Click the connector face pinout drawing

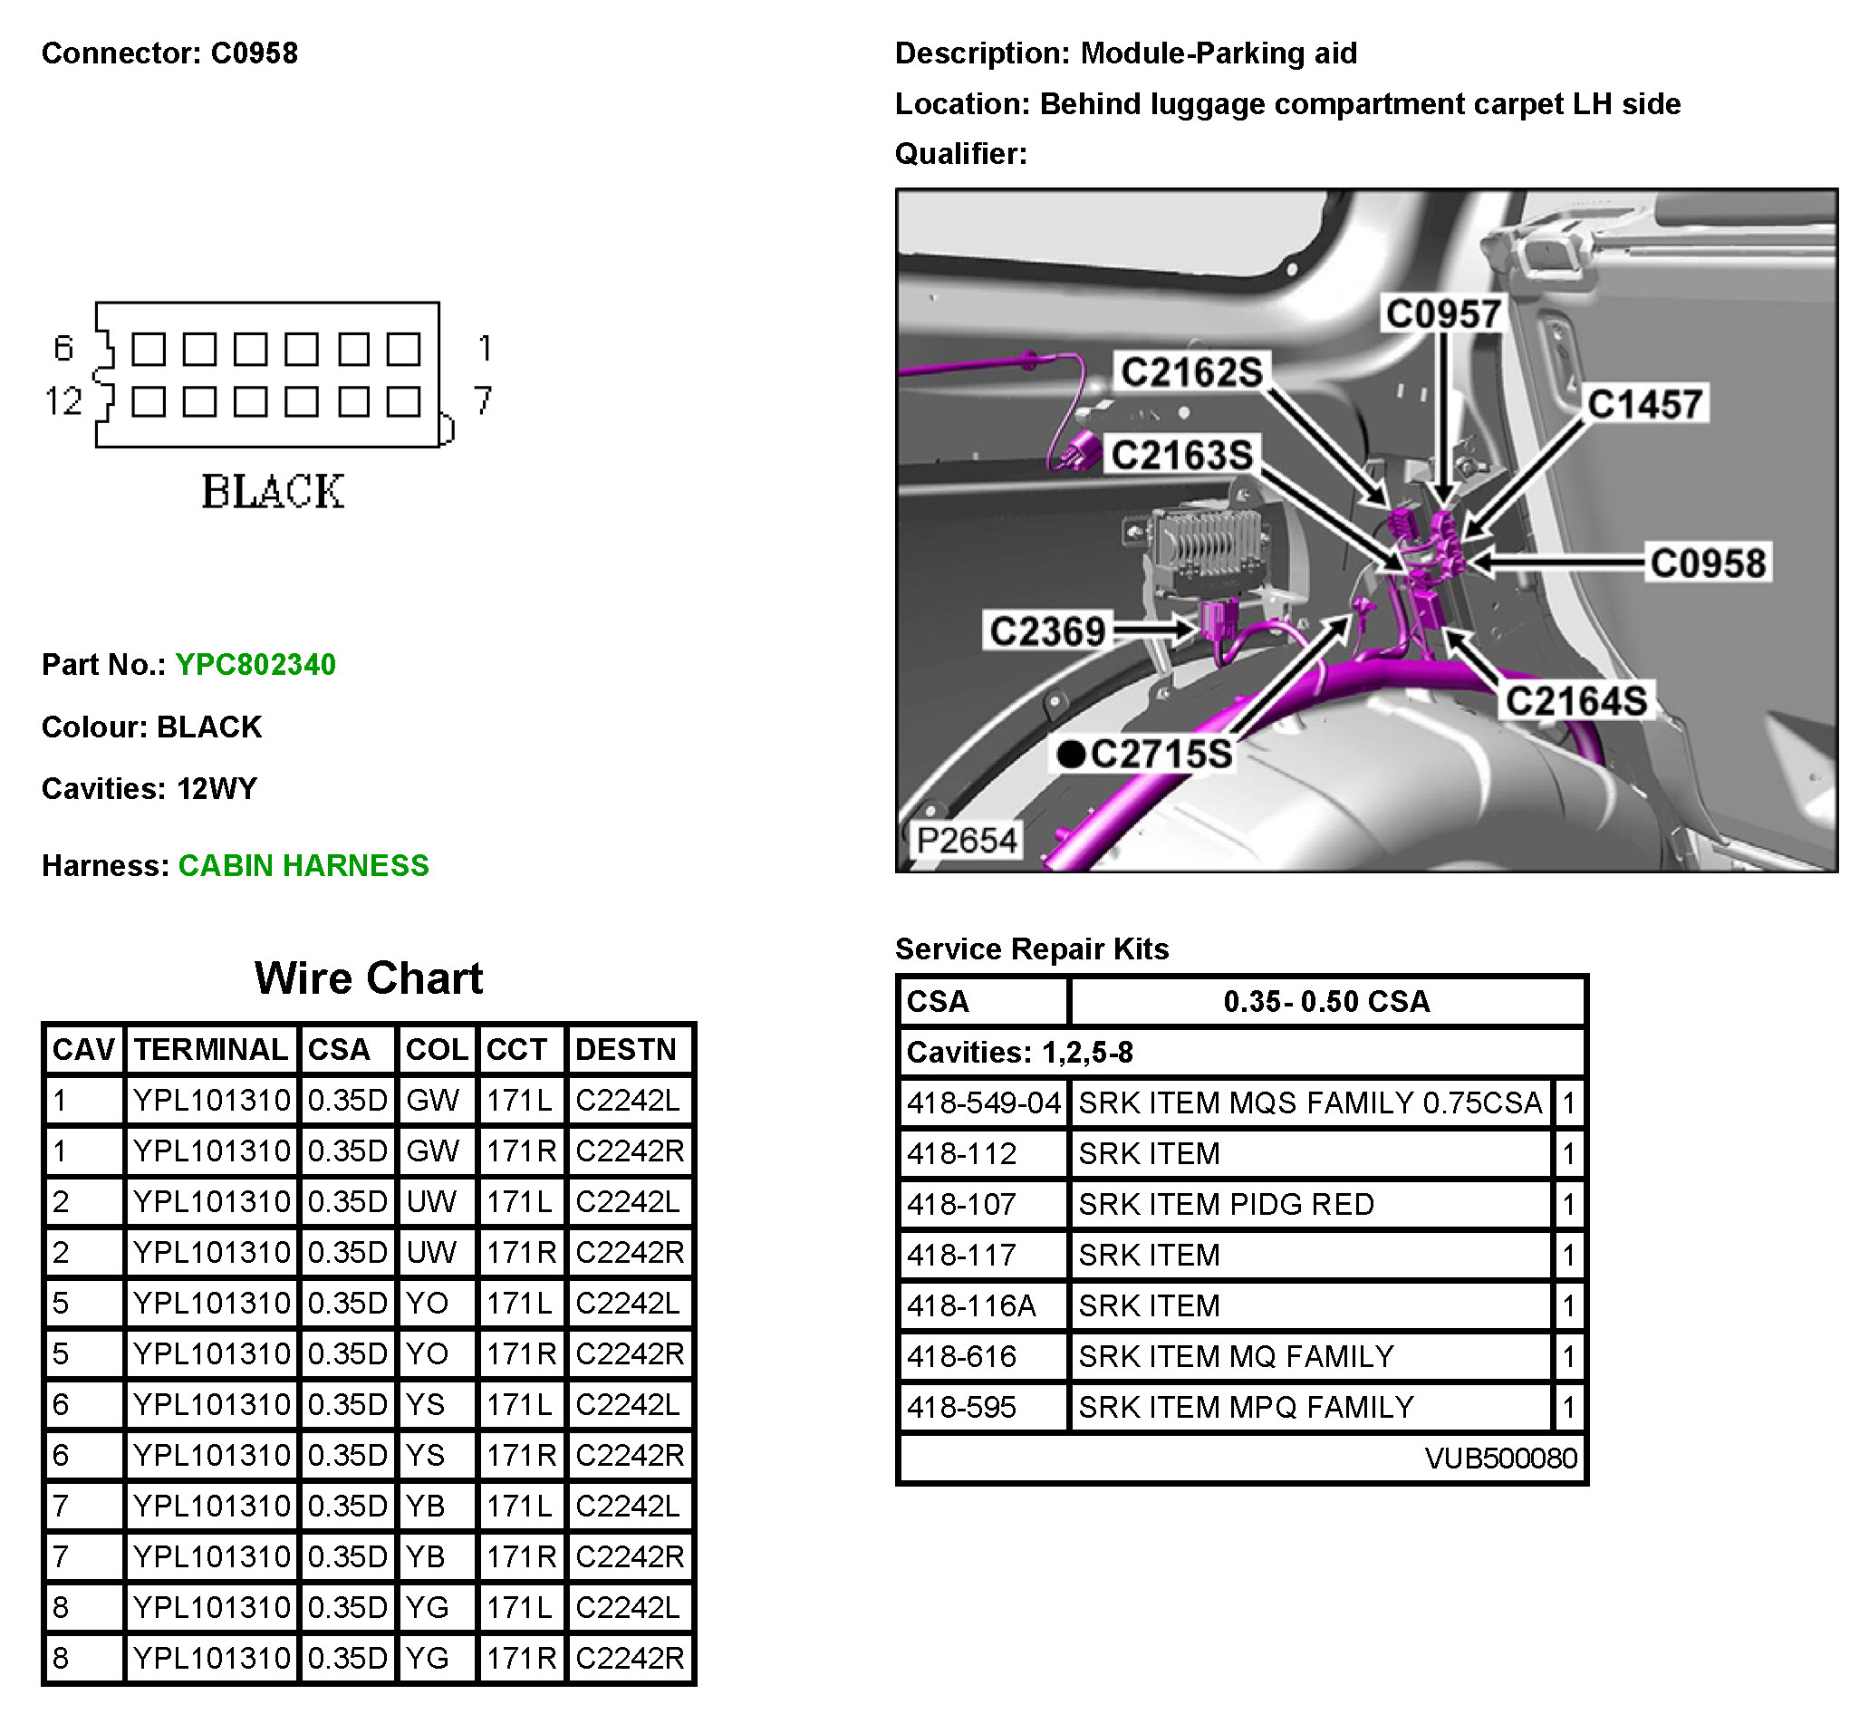[269, 376]
